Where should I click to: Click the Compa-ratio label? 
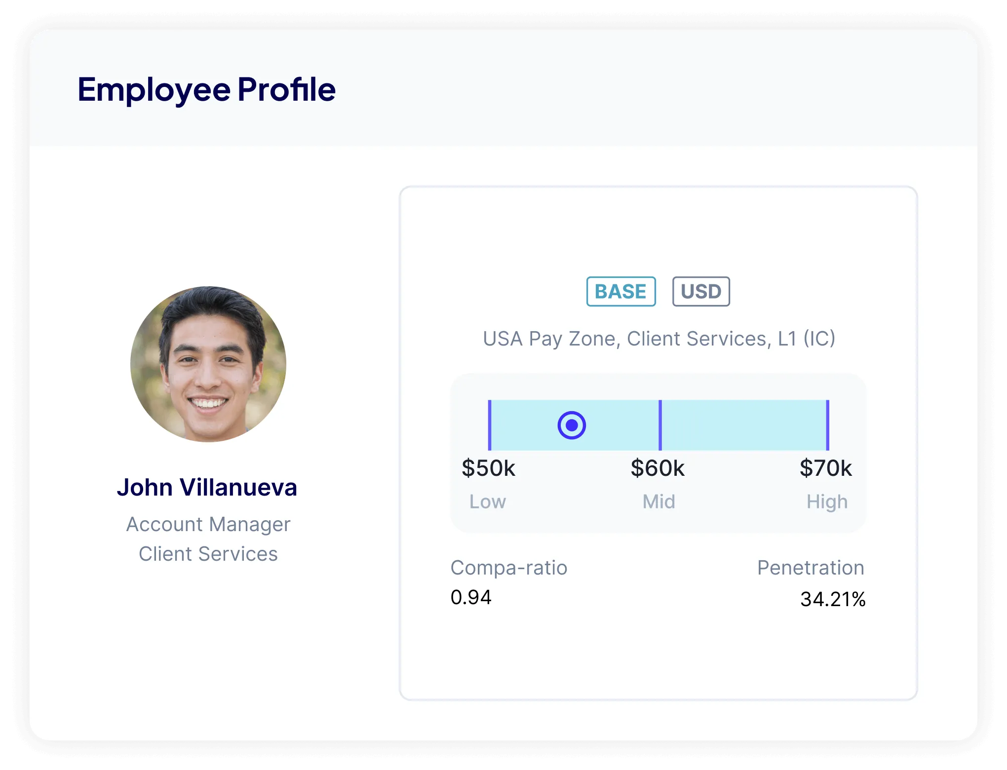[x=508, y=568]
